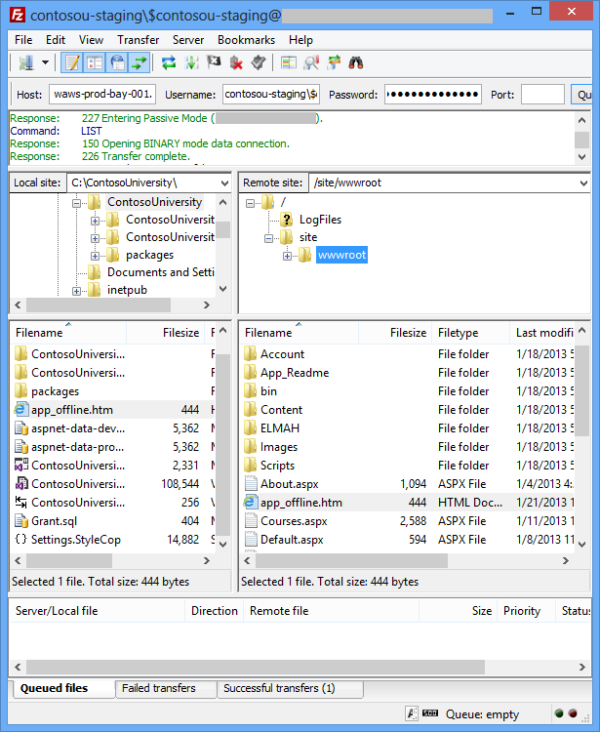Toggle the transfer queue display
This screenshot has height=732, width=600.
(x=140, y=62)
